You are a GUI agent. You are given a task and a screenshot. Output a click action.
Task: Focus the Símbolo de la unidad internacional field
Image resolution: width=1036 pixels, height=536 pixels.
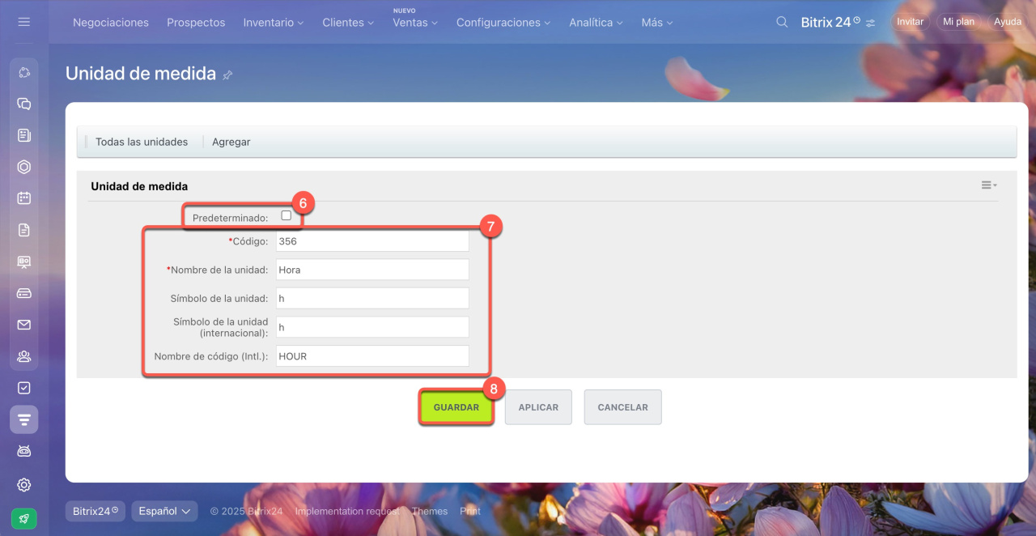(372, 327)
